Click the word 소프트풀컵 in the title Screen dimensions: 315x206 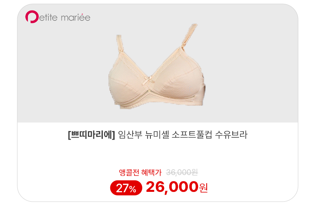coord(192,134)
